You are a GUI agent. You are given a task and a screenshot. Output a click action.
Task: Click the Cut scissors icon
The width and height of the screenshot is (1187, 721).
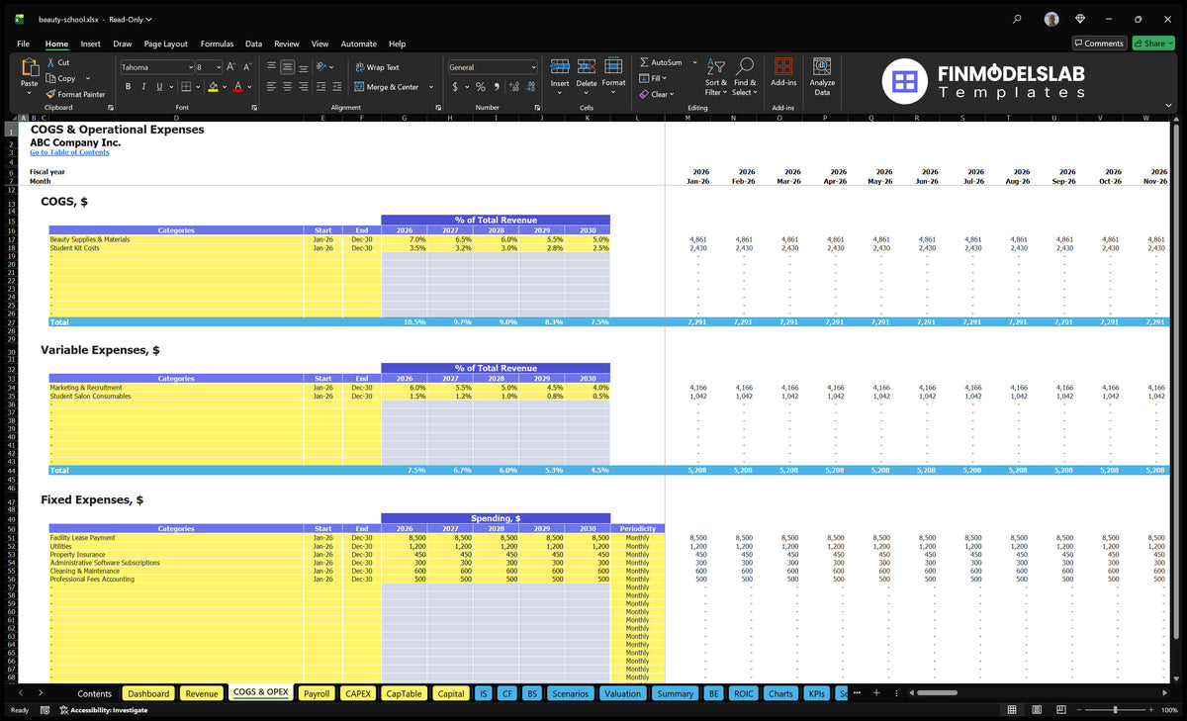(x=51, y=62)
